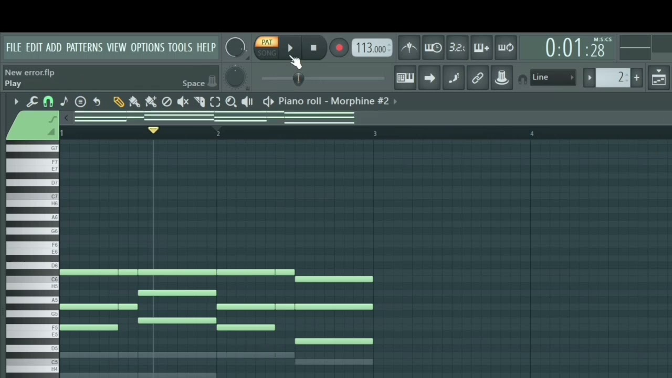Image resolution: width=672 pixels, height=378 pixels.
Task: Click the scroll left arrow in note overview
Action: click(66, 118)
